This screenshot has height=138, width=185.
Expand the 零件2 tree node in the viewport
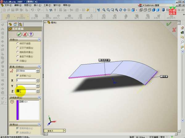point(45,22)
